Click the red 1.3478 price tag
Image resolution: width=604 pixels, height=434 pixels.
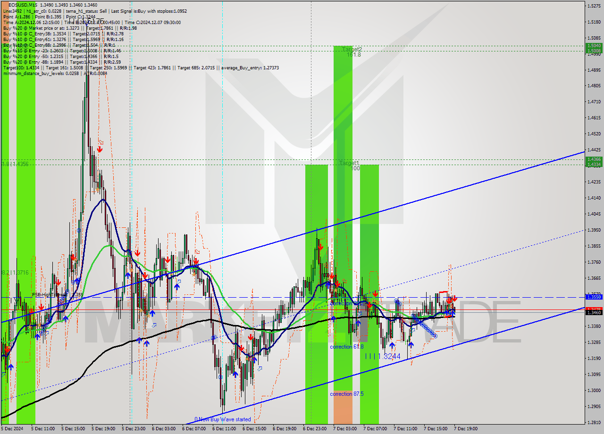pyautogui.click(x=593, y=309)
